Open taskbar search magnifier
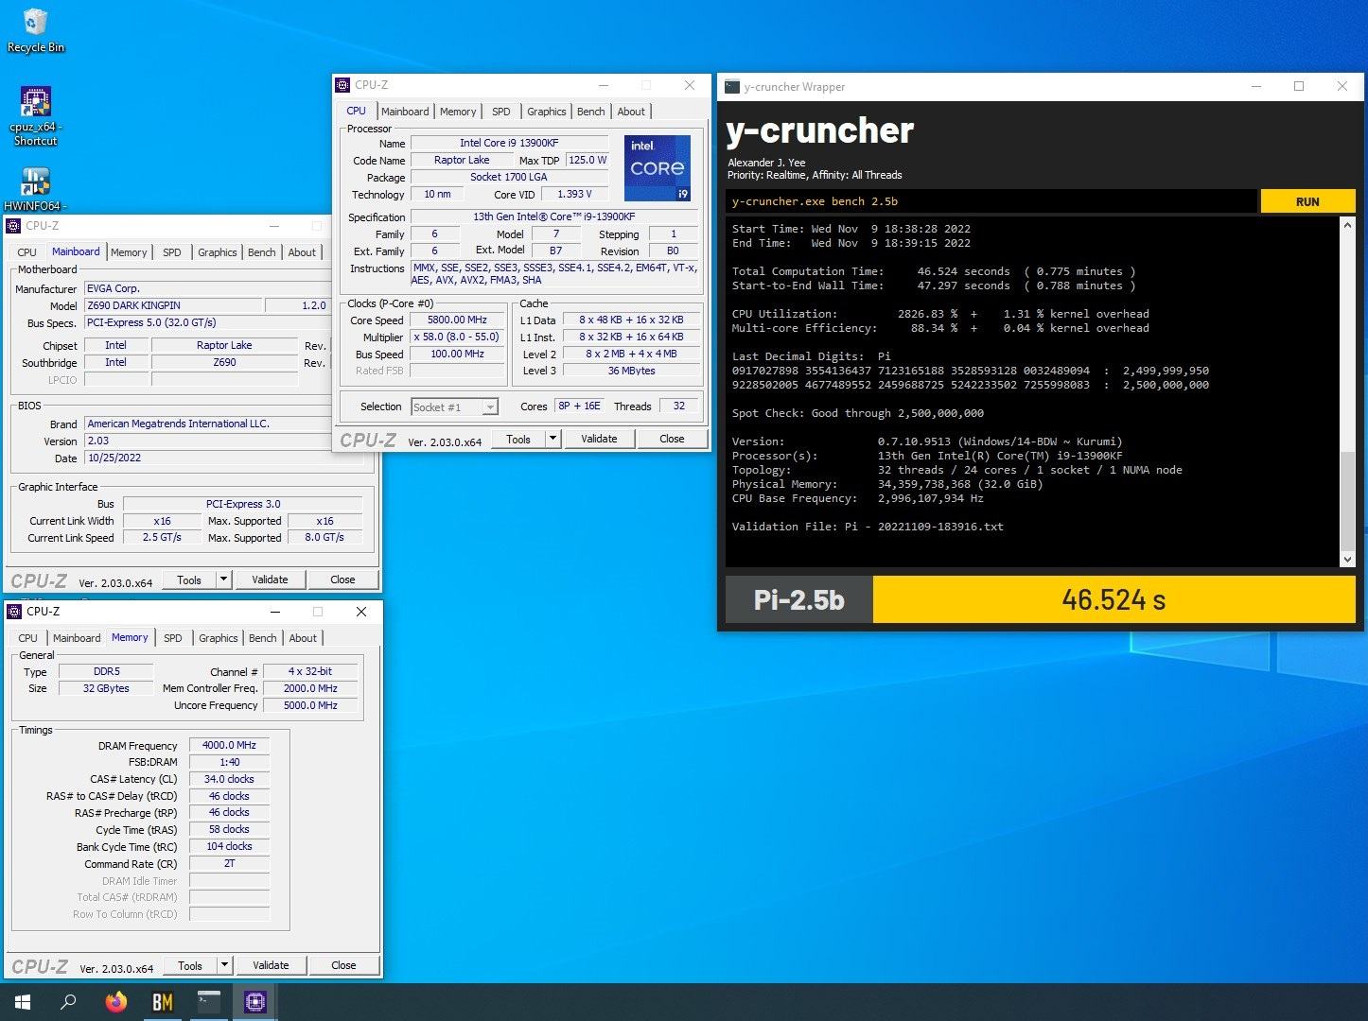Image resolution: width=1368 pixels, height=1021 pixels. point(68,1002)
